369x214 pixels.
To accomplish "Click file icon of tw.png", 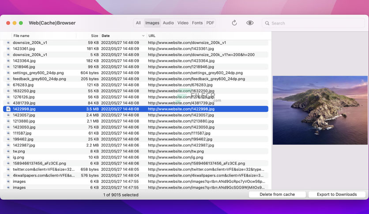I will coord(8,151).
